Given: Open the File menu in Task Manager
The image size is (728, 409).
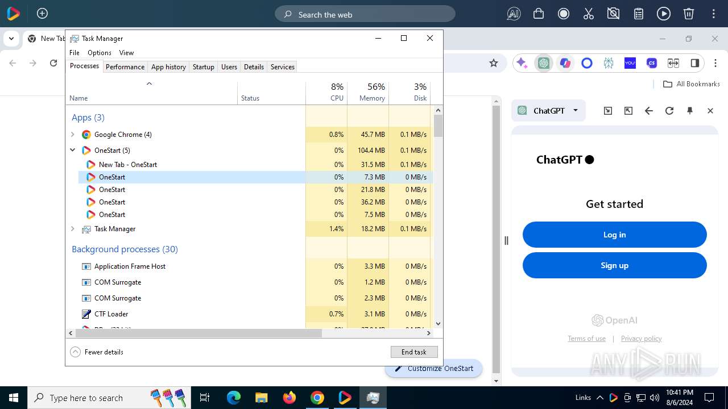Looking at the screenshot, I should (x=75, y=52).
